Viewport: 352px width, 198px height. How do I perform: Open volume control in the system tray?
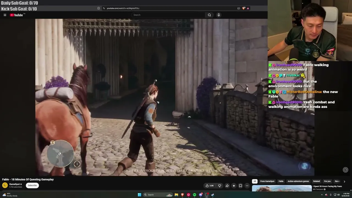tap(338, 195)
